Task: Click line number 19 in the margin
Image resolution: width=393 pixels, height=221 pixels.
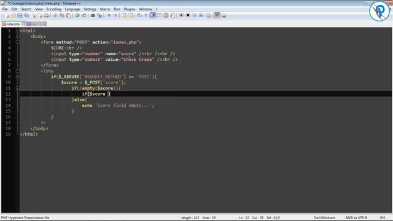Action: coord(8,134)
